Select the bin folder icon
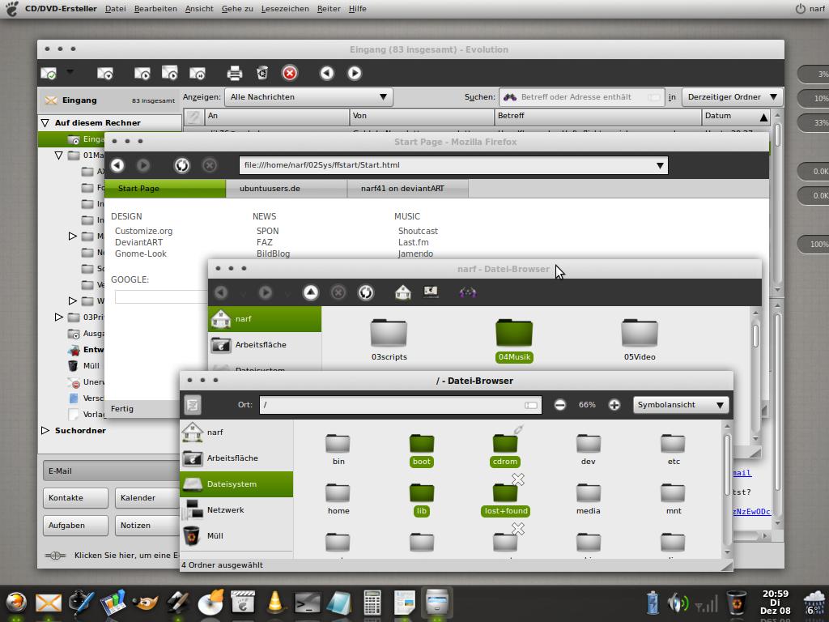The width and height of the screenshot is (829, 622). pyautogui.click(x=338, y=443)
